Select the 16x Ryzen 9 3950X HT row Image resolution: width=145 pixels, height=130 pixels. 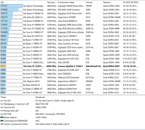[69, 14]
